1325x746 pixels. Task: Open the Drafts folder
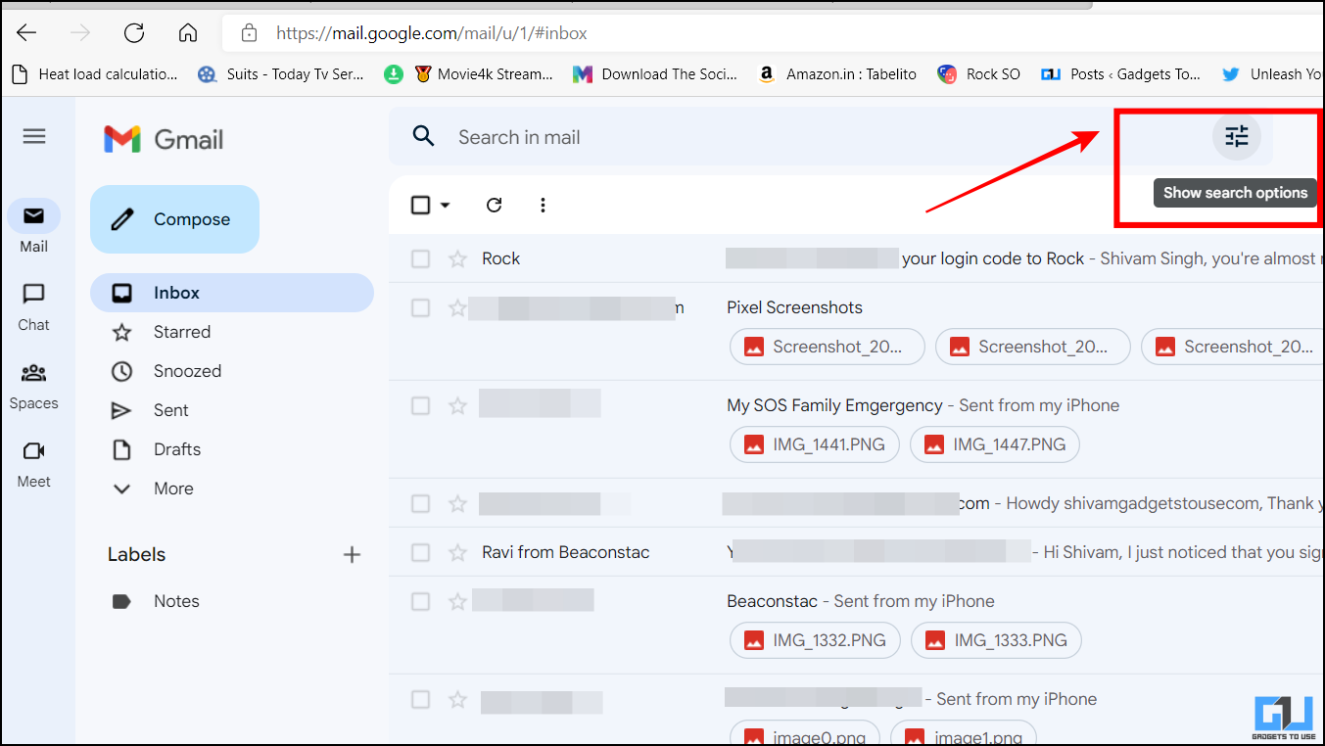point(177,449)
